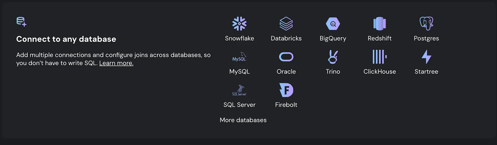Open the Learn more link

(116, 63)
